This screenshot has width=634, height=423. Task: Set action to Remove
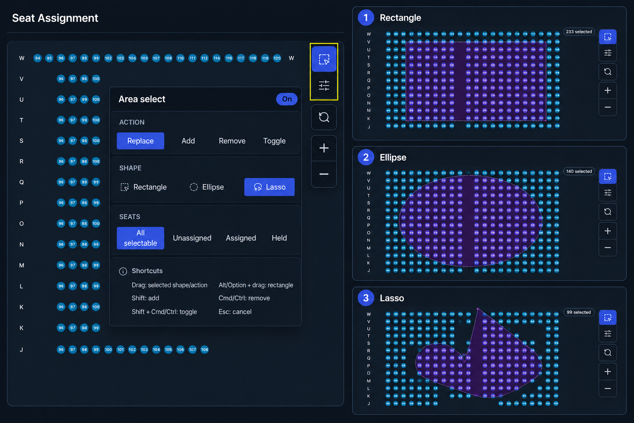pos(232,141)
